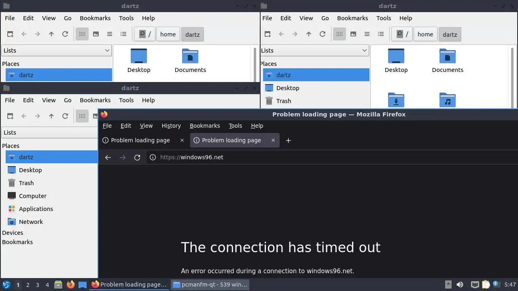The width and height of the screenshot is (518, 291).
Task: Toggle thumbnail view in top-left file manager
Action: [x=96, y=34]
